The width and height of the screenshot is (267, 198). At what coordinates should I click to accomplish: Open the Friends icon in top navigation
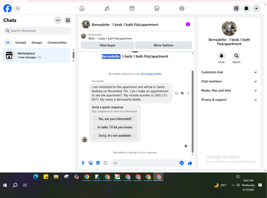pyautogui.click(x=107, y=9)
